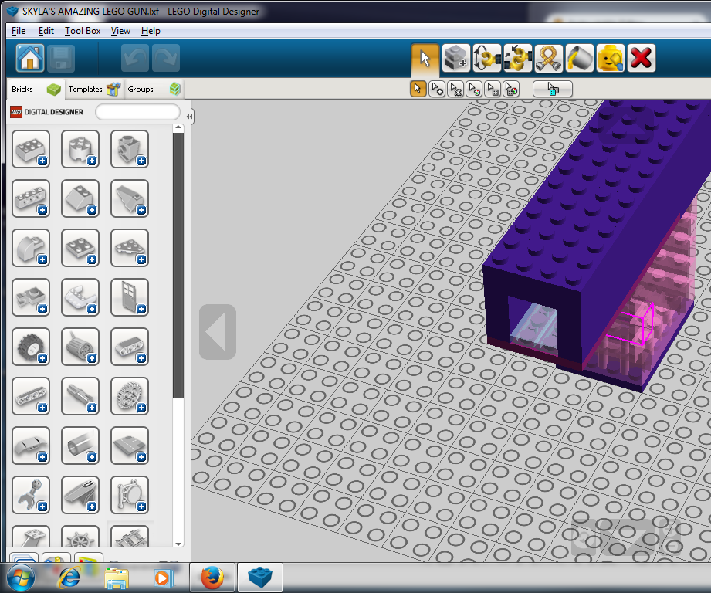Open the road plate category
The height and width of the screenshot is (593, 711).
(130, 446)
